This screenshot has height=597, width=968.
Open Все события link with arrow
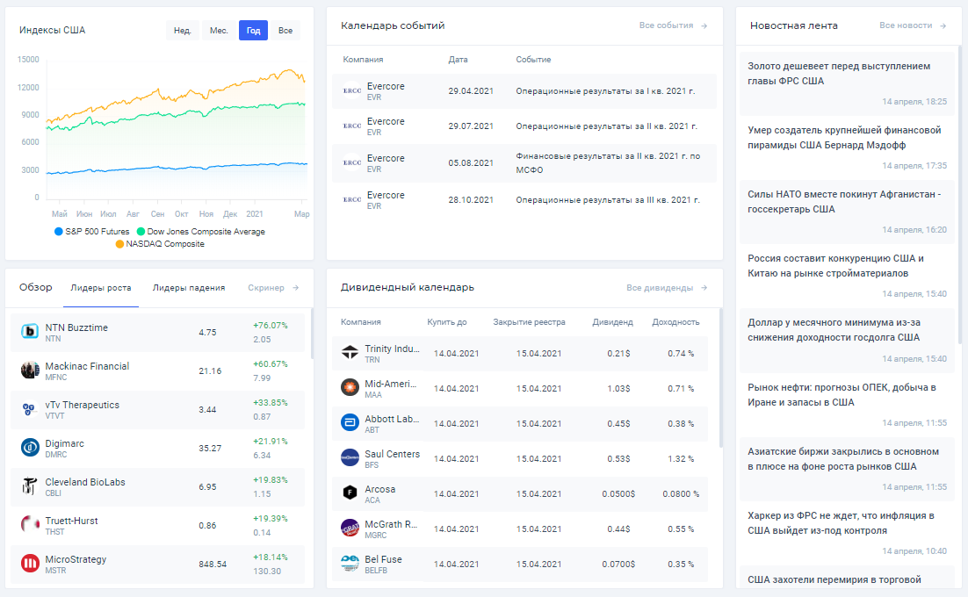pyautogui.click(x=674, y=25)
